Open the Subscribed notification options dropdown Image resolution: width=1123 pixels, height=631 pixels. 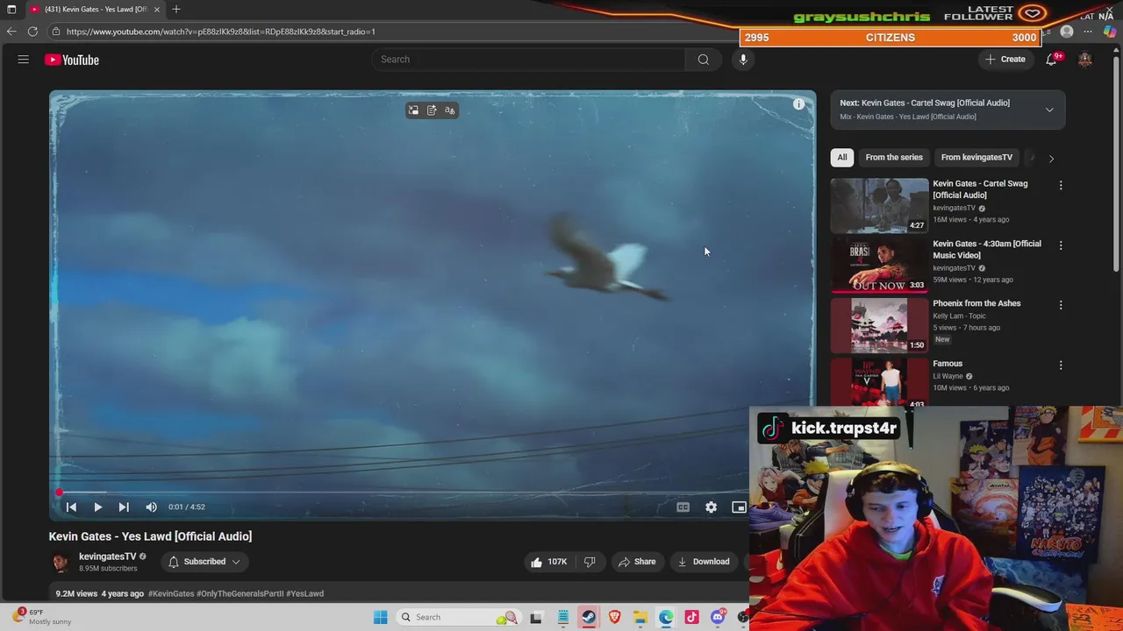tap(204, 562)
